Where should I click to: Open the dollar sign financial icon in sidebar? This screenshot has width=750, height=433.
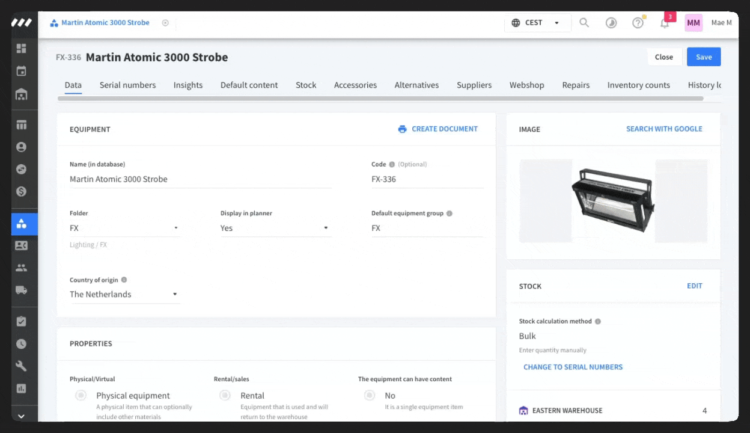(22, 191)
